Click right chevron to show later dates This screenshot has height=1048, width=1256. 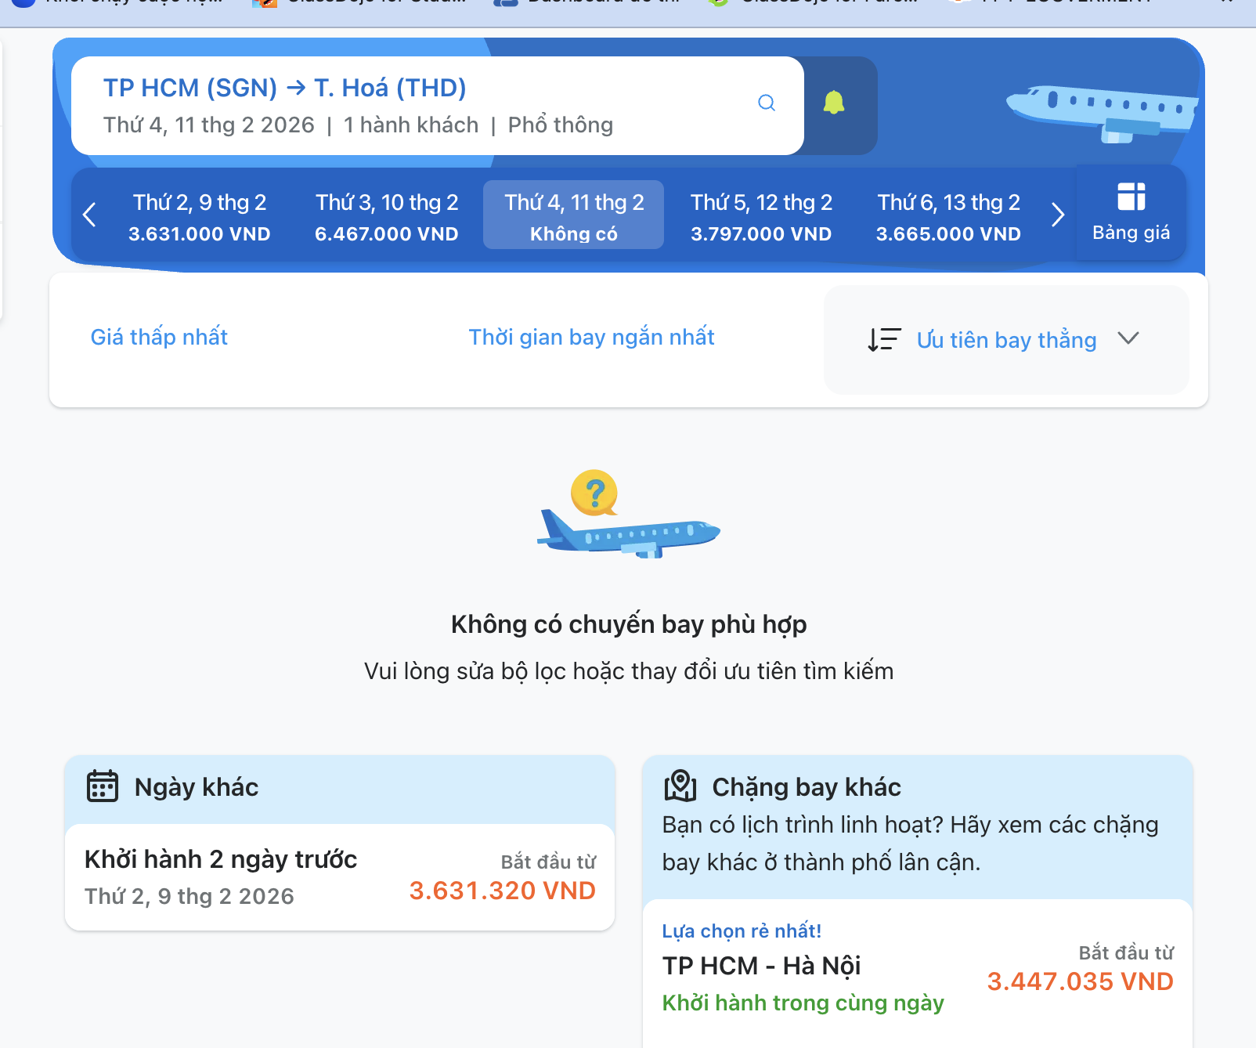(x=1059, y=214)
